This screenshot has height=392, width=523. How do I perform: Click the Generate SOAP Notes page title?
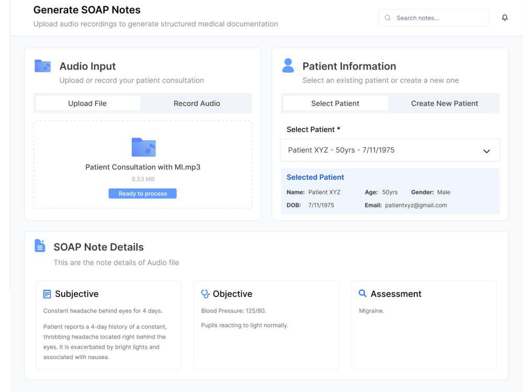point(87,9)
